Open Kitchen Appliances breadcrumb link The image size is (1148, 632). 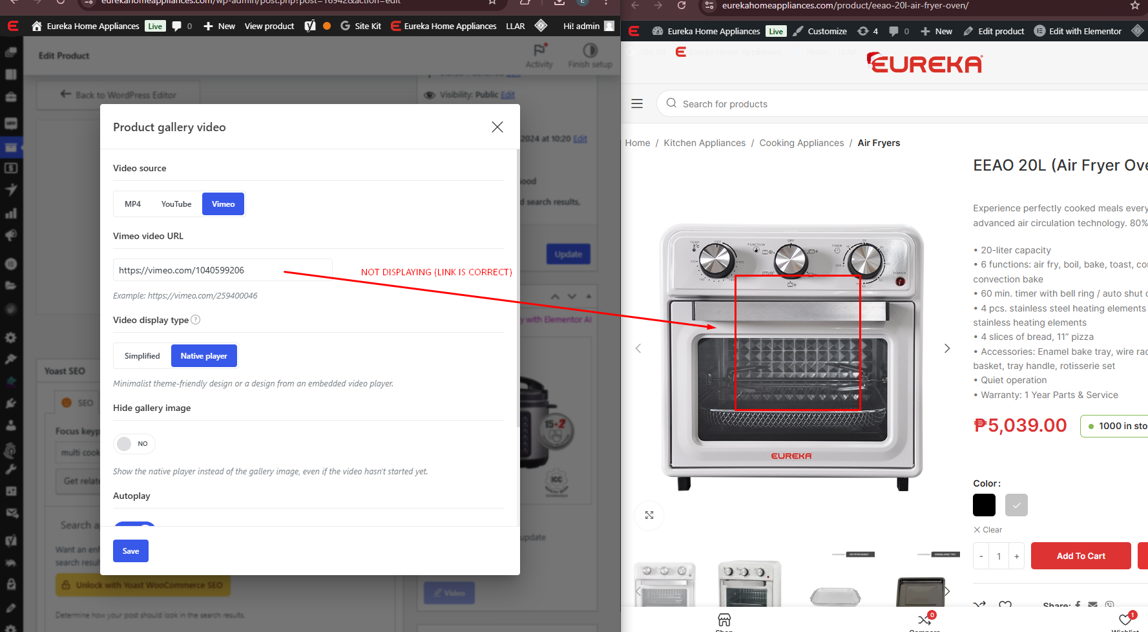[x=704, y=143]
